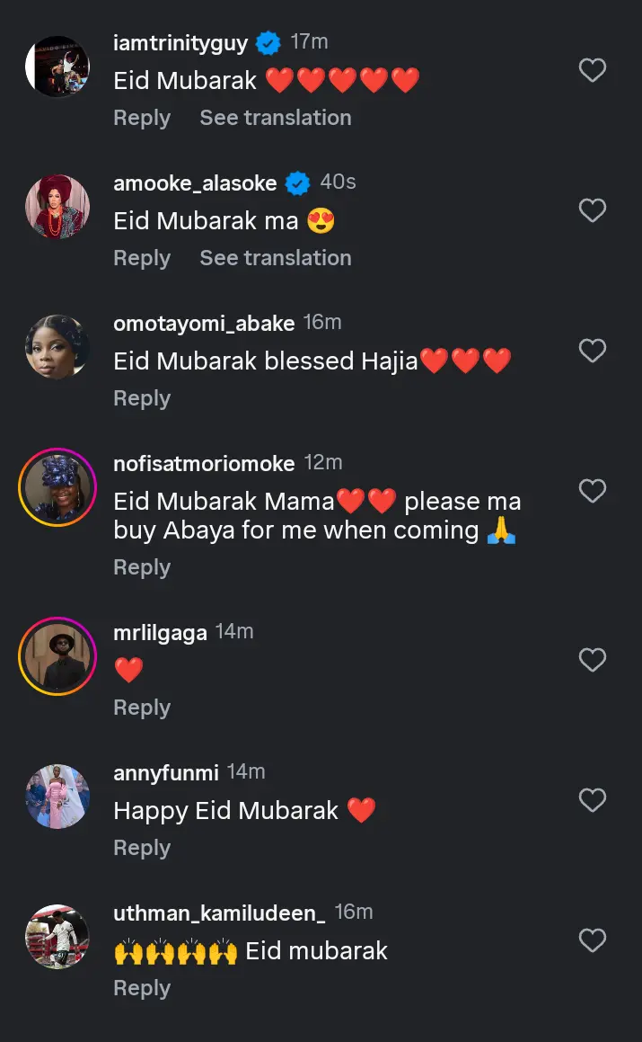Reply to mrlilgaga's comment

(x=142, y=708)
